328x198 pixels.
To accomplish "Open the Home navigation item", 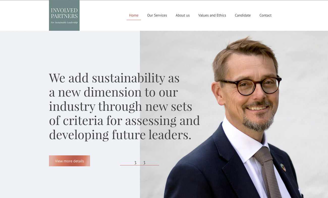I will [x=134, y=15].
